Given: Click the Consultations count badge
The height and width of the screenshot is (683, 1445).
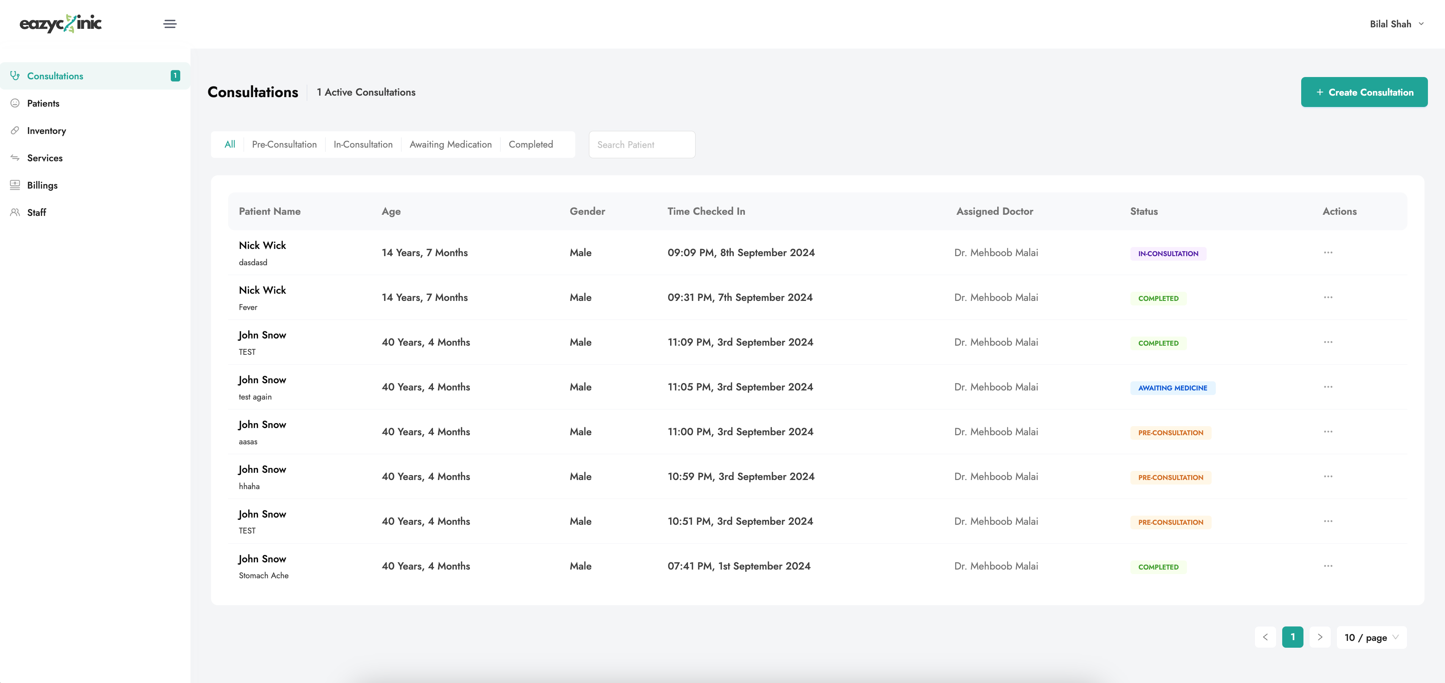Looking at the screenshot, I should pos(176,76).
